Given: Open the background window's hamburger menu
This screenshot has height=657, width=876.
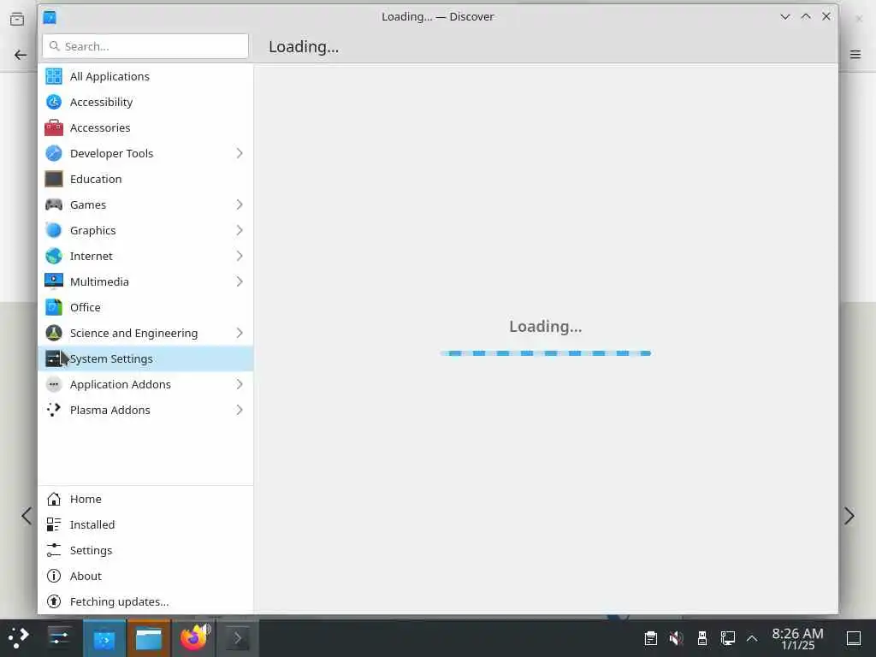Looking at the screenshot, I should tap(855, 55).
